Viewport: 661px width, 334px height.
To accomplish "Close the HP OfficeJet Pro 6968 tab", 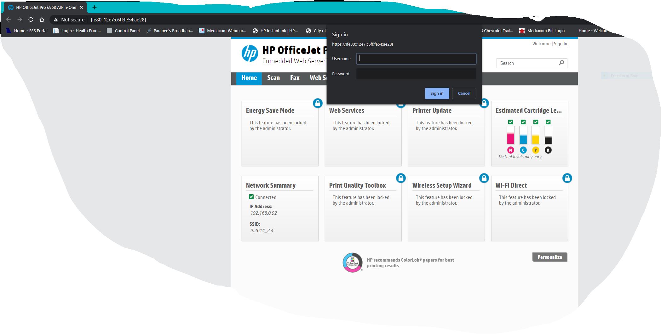I will coord(81,7).
